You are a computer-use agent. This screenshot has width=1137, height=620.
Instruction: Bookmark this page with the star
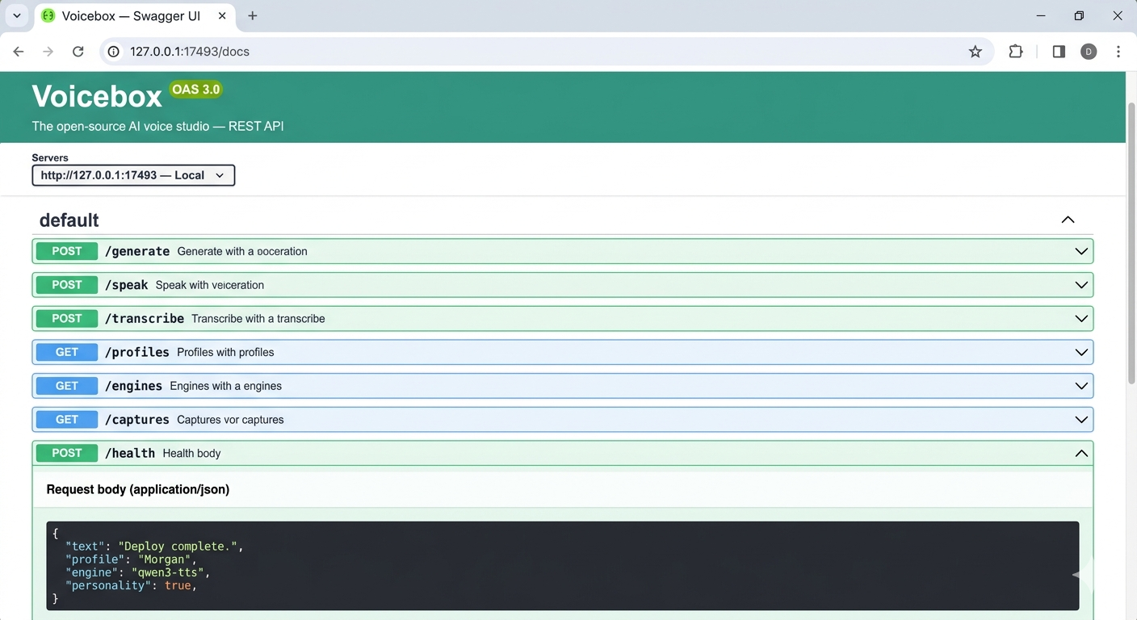point(975,52)
